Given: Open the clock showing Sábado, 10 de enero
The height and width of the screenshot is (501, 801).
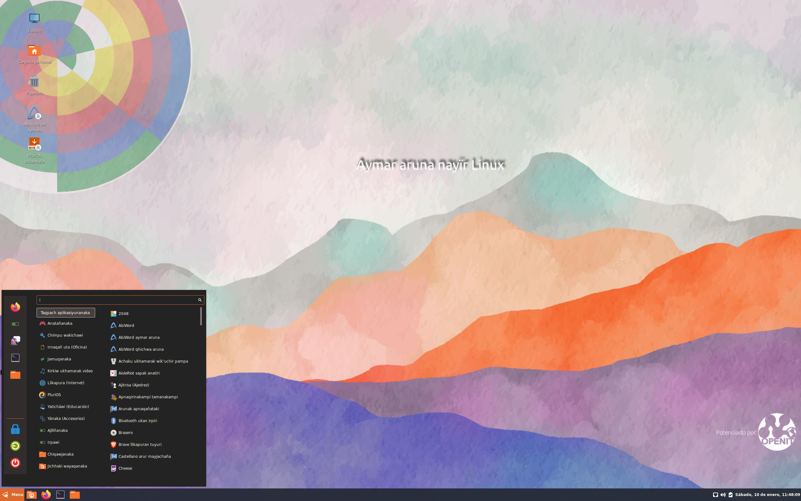Looking at the screenshot, I should [x=767, y=495].
